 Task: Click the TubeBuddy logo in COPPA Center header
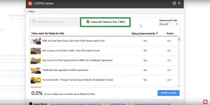pos(30,4)
